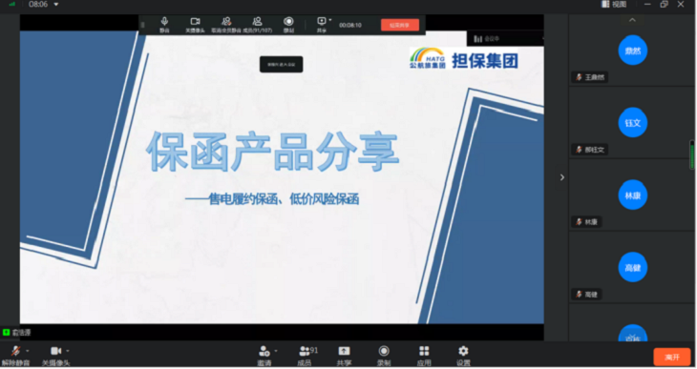Collapse the participant strip with the right chevron
697x369 pixels.
(x=561, y=177)
